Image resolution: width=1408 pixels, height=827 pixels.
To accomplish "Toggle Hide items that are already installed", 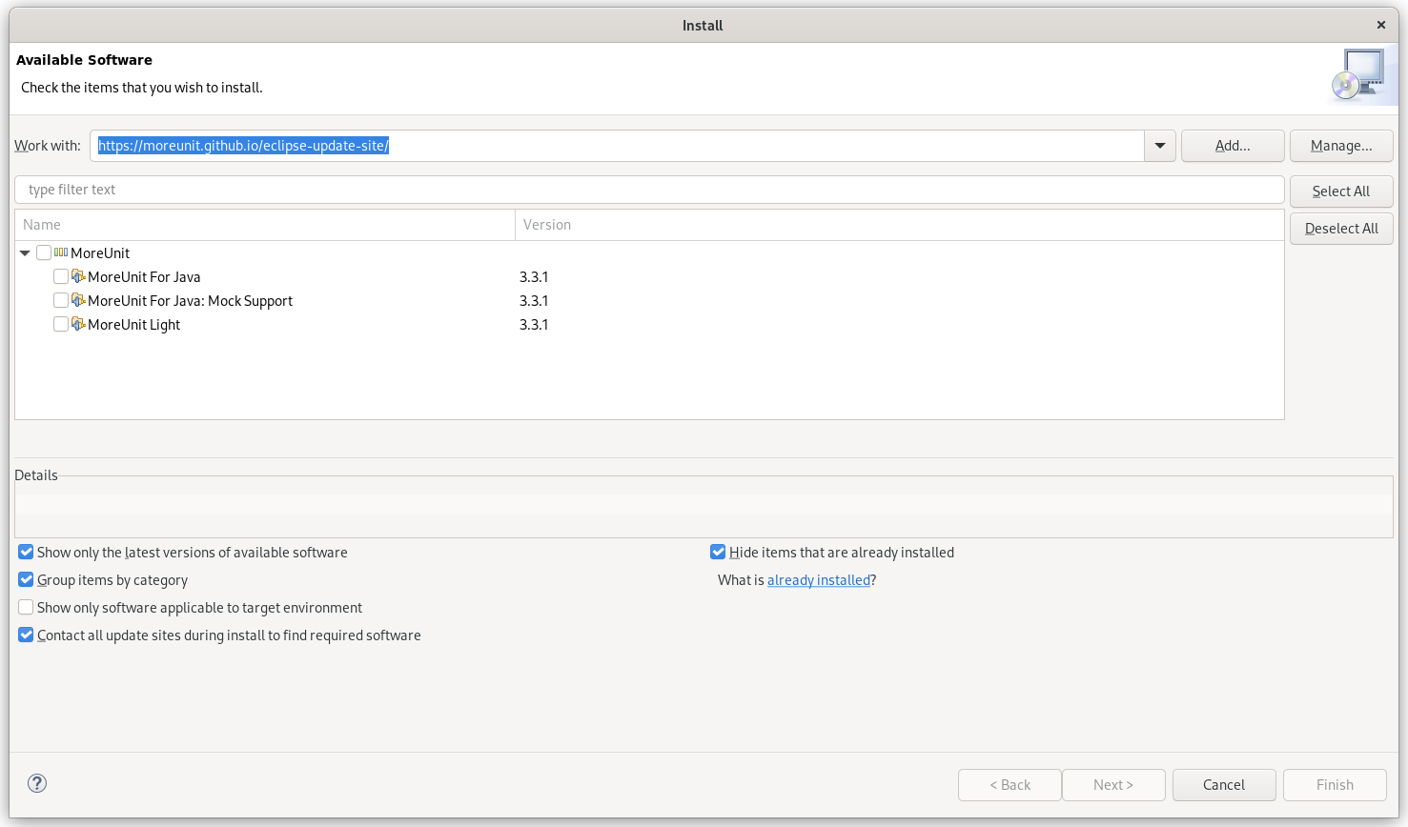I will (718, 552).
